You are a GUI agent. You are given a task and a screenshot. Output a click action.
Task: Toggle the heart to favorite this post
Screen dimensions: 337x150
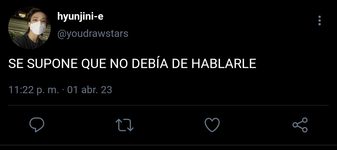coord(212,125)
